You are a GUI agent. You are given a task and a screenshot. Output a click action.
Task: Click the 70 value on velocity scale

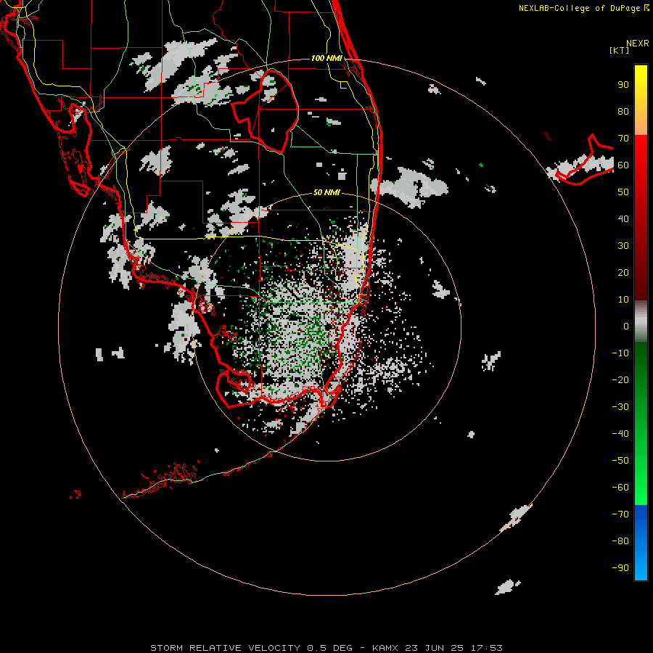623,139
